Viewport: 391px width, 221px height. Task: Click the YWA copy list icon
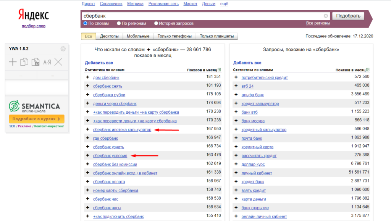pyautogui.click(x=24, y=62)
